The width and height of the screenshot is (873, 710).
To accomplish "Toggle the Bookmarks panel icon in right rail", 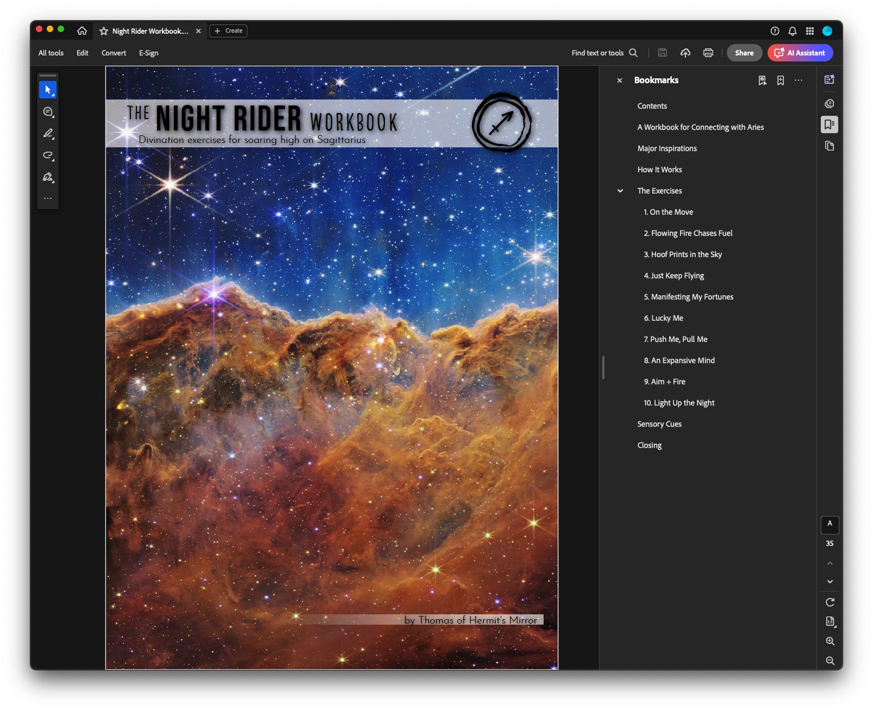I will [x=830, y=124].
